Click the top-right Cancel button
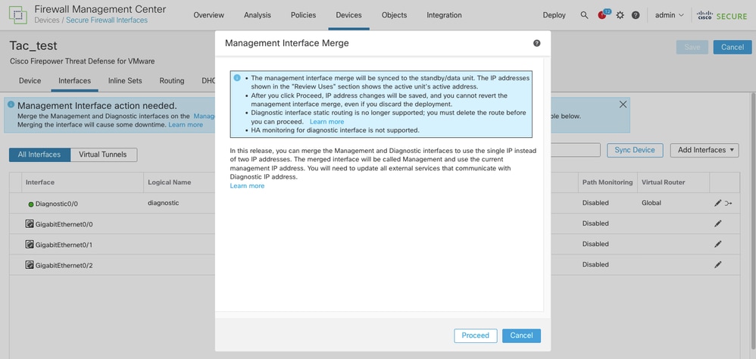Viewport: 756px width, 359px height. 733,47
